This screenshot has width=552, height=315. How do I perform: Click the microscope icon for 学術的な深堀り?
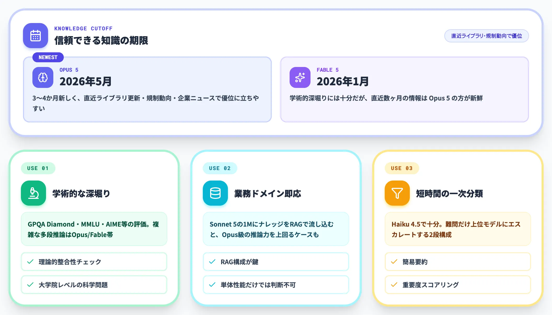[33, 193]
